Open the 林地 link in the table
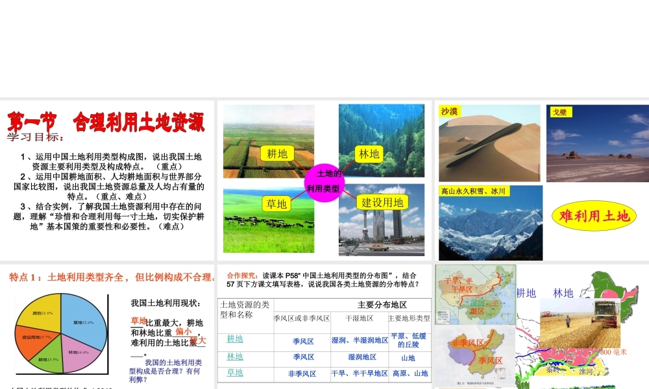The image size is (649, 389). [x=235, y=357]
